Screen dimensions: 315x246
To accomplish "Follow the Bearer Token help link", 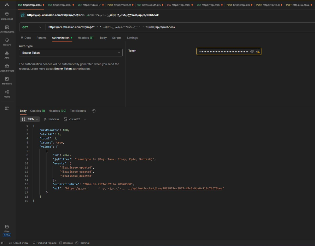I will tap(63, 69).
